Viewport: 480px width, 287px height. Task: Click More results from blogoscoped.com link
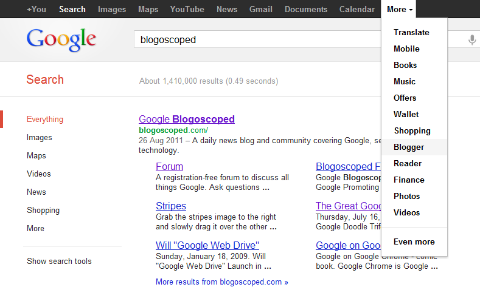tap(221, 282)
